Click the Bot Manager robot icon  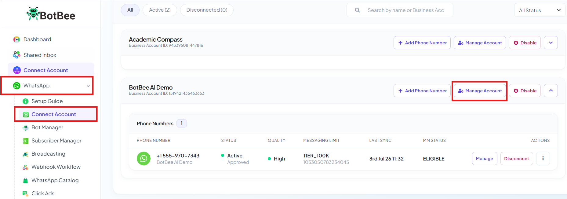(26, 128)
